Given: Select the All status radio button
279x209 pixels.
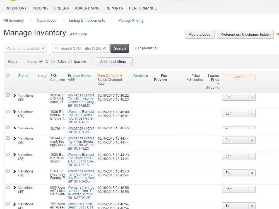Looking at the screenshot, I should 41,62.
